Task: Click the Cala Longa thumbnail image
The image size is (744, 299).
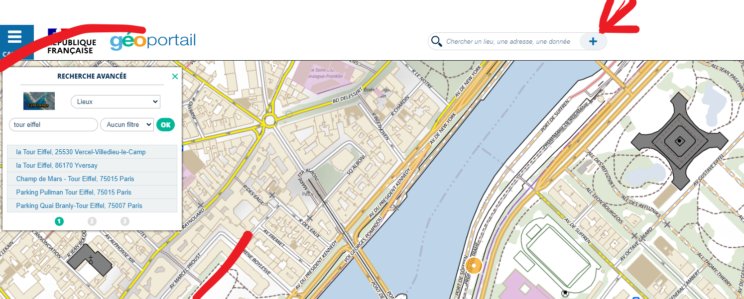Action: (x=39, y=101)
